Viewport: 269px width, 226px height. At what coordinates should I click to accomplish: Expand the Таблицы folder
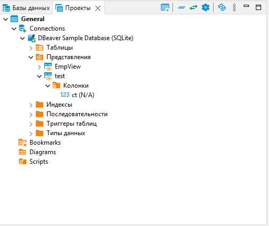pyautogui.click(x=31, y=48)
